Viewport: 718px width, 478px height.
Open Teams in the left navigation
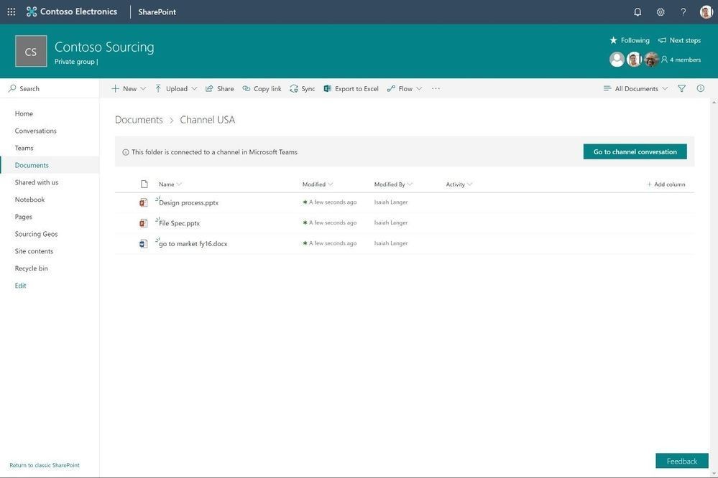coord(24,148)
